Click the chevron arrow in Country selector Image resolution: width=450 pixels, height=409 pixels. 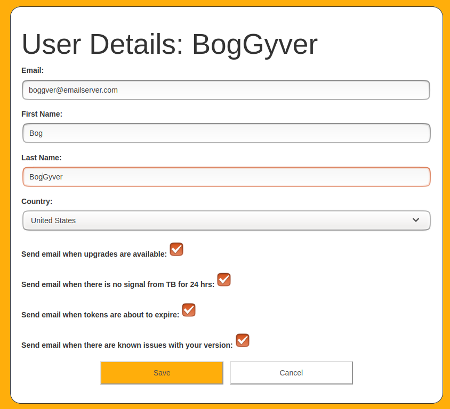point(416,220)
